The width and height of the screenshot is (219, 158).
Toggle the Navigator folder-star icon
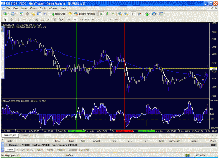[33, 14]
